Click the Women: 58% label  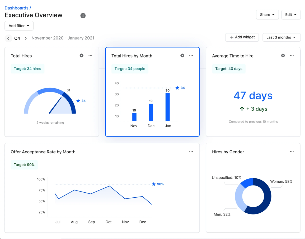pos(281,182)
